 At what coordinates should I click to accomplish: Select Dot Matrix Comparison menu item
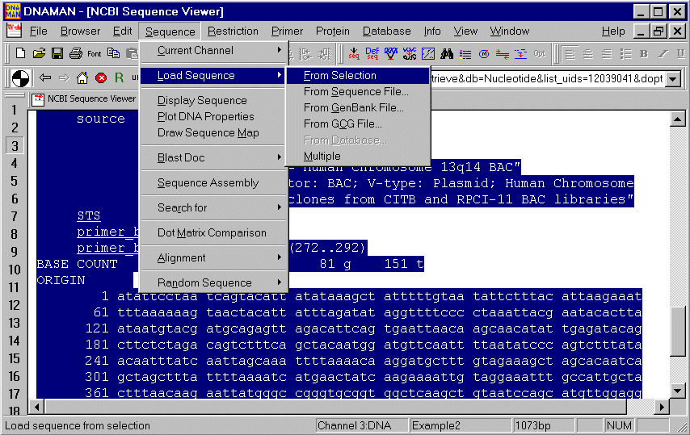pos(214,232)
